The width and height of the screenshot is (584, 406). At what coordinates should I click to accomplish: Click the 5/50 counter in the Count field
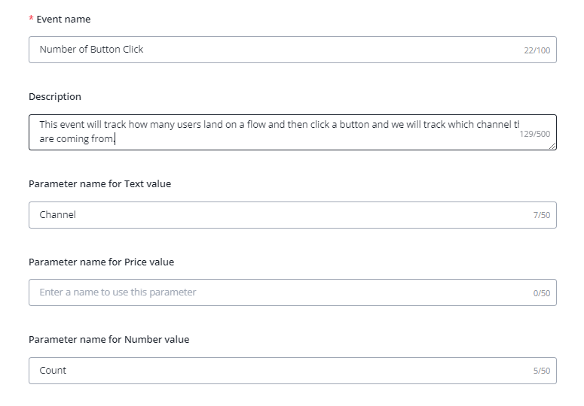tap(541, 371)
